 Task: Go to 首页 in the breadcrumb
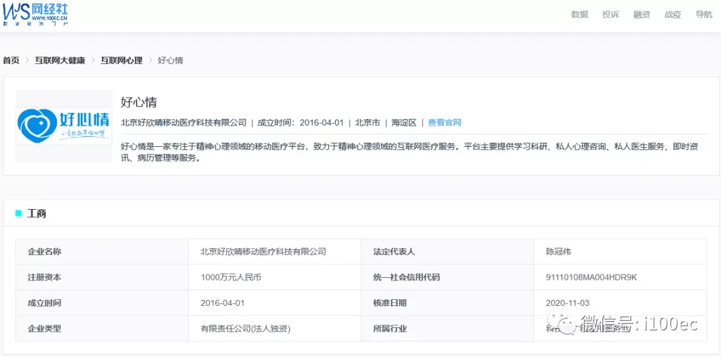pyautogui.click(x=11, y=60)
